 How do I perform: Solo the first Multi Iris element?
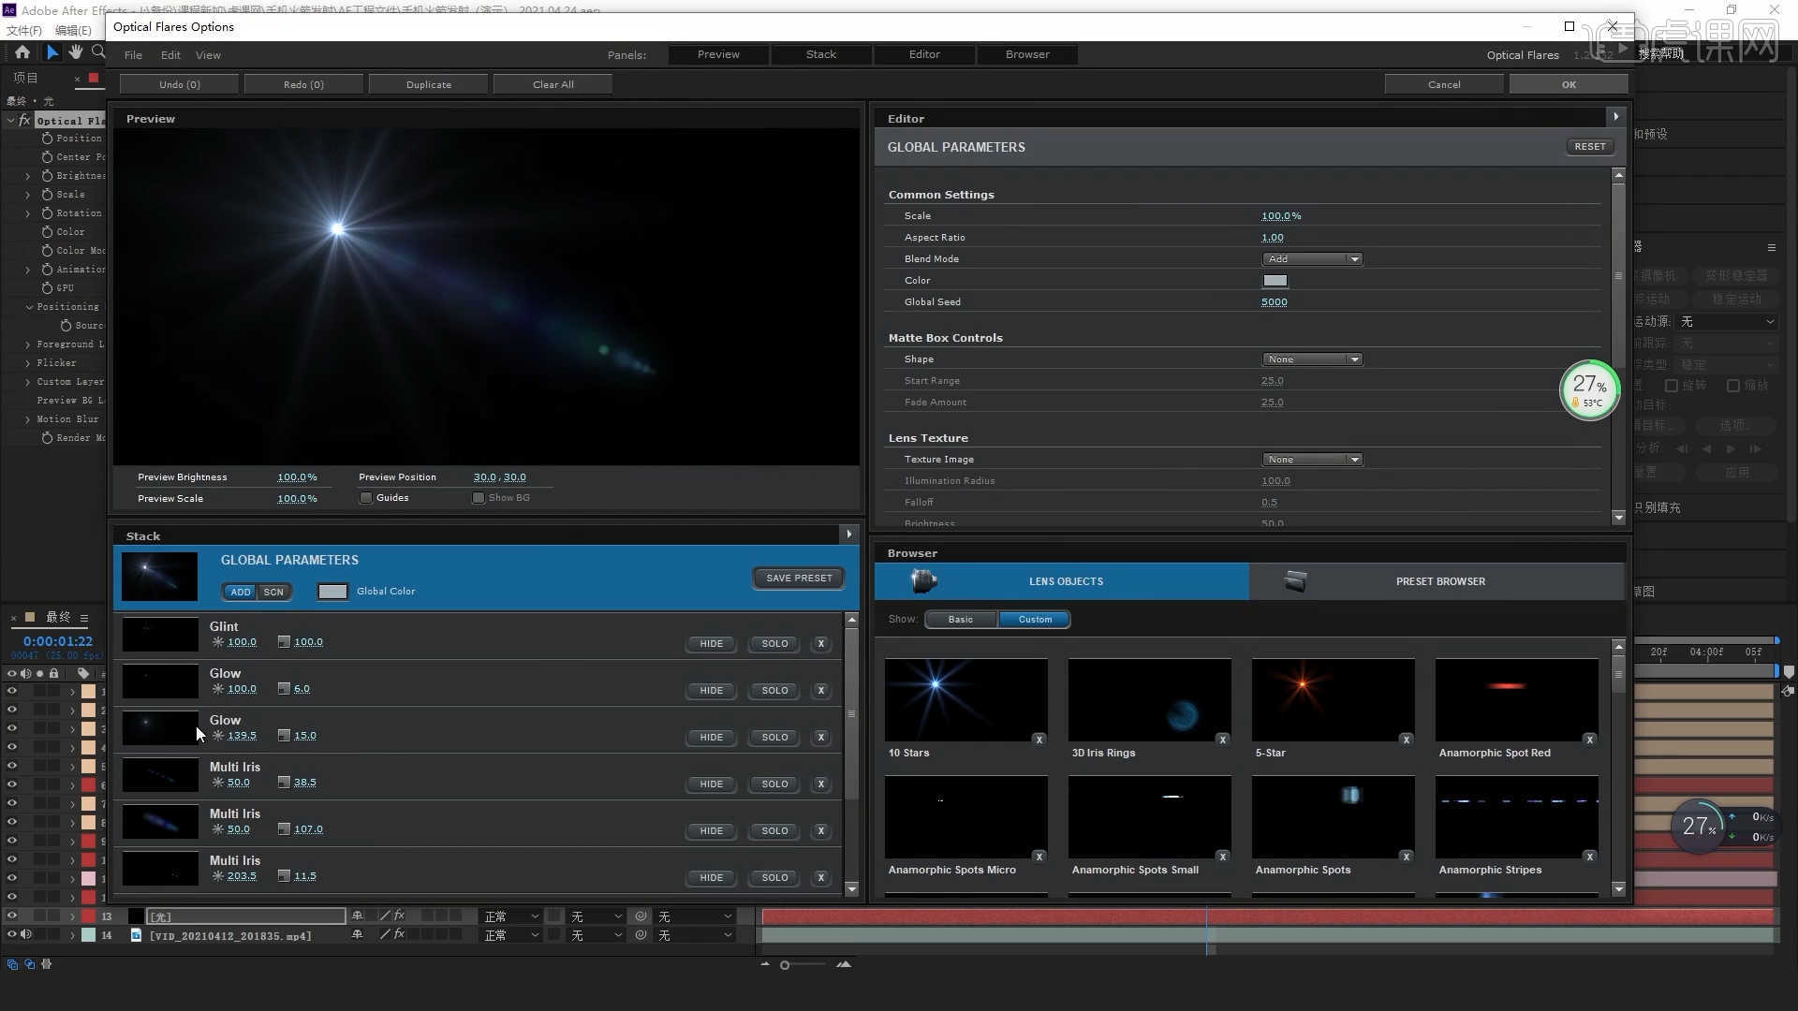point(774,784)
